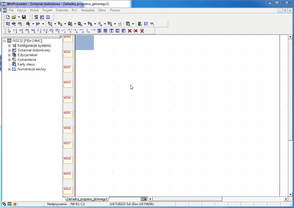This screenshot has height=208, width=294.
Task: Click first status bar PLC connection icon
Action: coord(4,204)
